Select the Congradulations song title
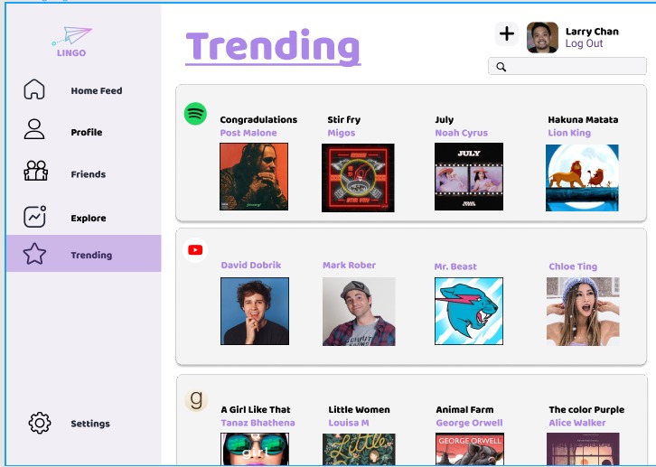656x467 pixels. click(x=258, y=120)
